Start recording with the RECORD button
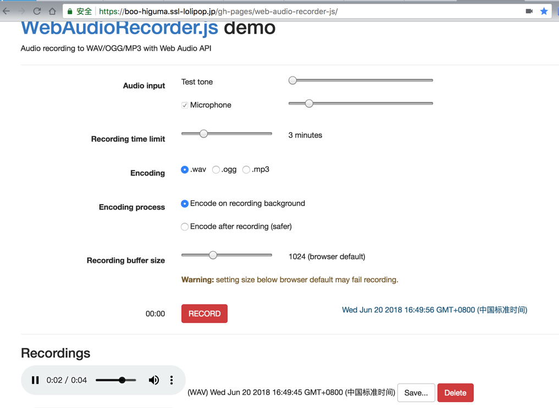The width and height of the screenshot is (559, 408). click(x=204, y=313)
